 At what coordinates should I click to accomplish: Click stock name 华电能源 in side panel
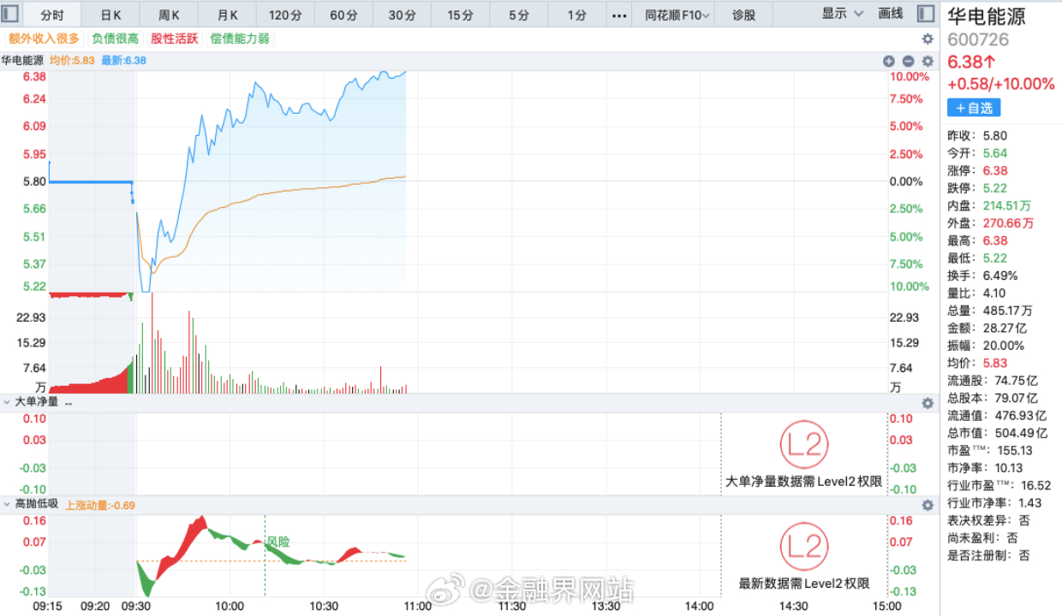[x=987, y=16]
